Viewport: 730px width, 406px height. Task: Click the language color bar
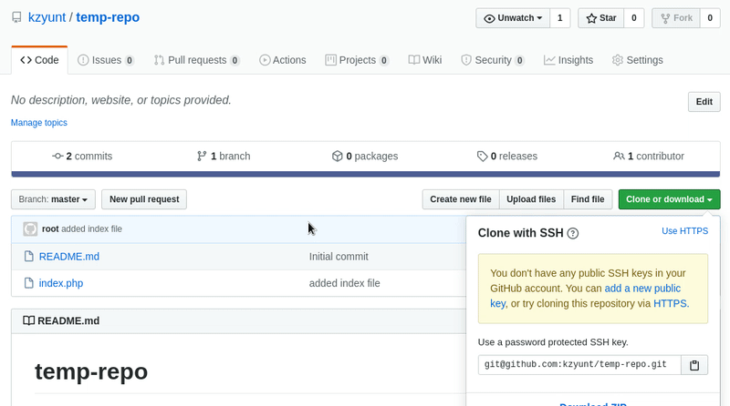click(366, 174)
